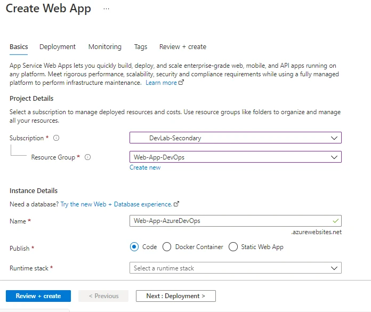371x312 pixels.
Task: Expand the Select a runtime stack dropdown
Action: coord(236,268)
